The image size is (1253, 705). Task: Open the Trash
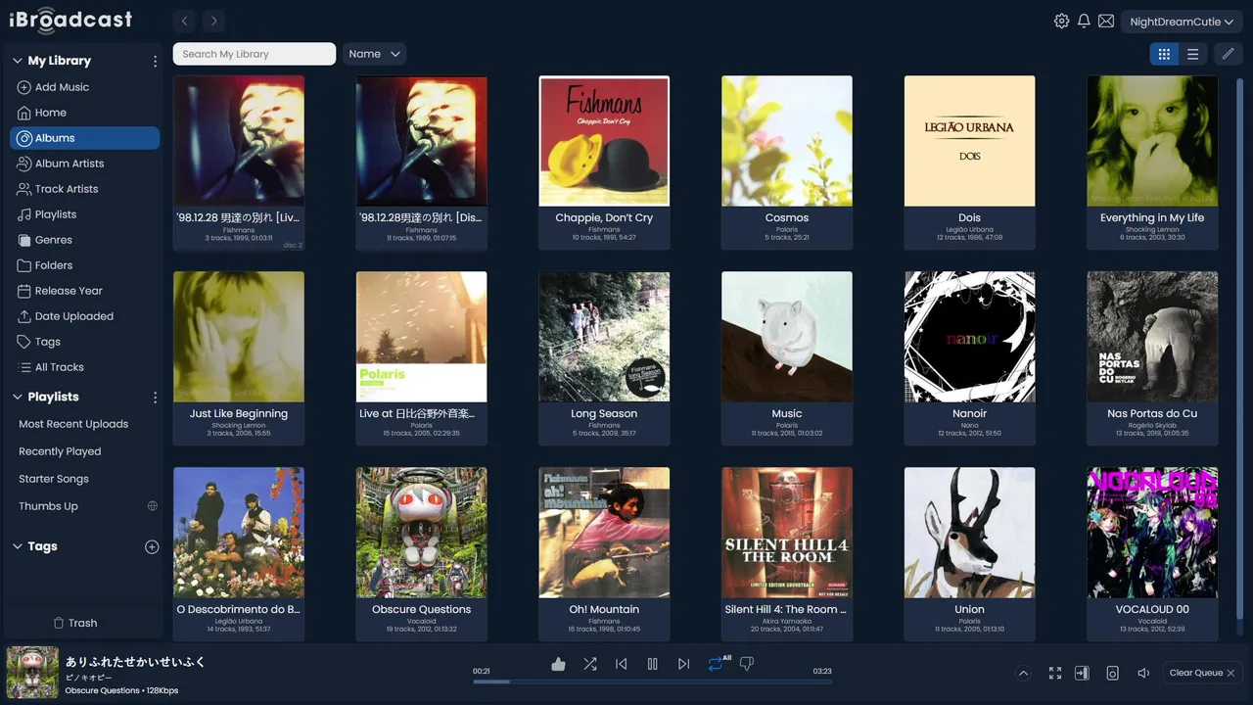[75, 623]
